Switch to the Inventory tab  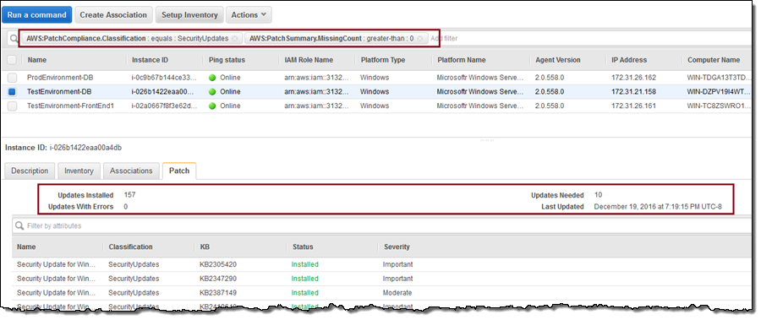[x=79, y=171]
